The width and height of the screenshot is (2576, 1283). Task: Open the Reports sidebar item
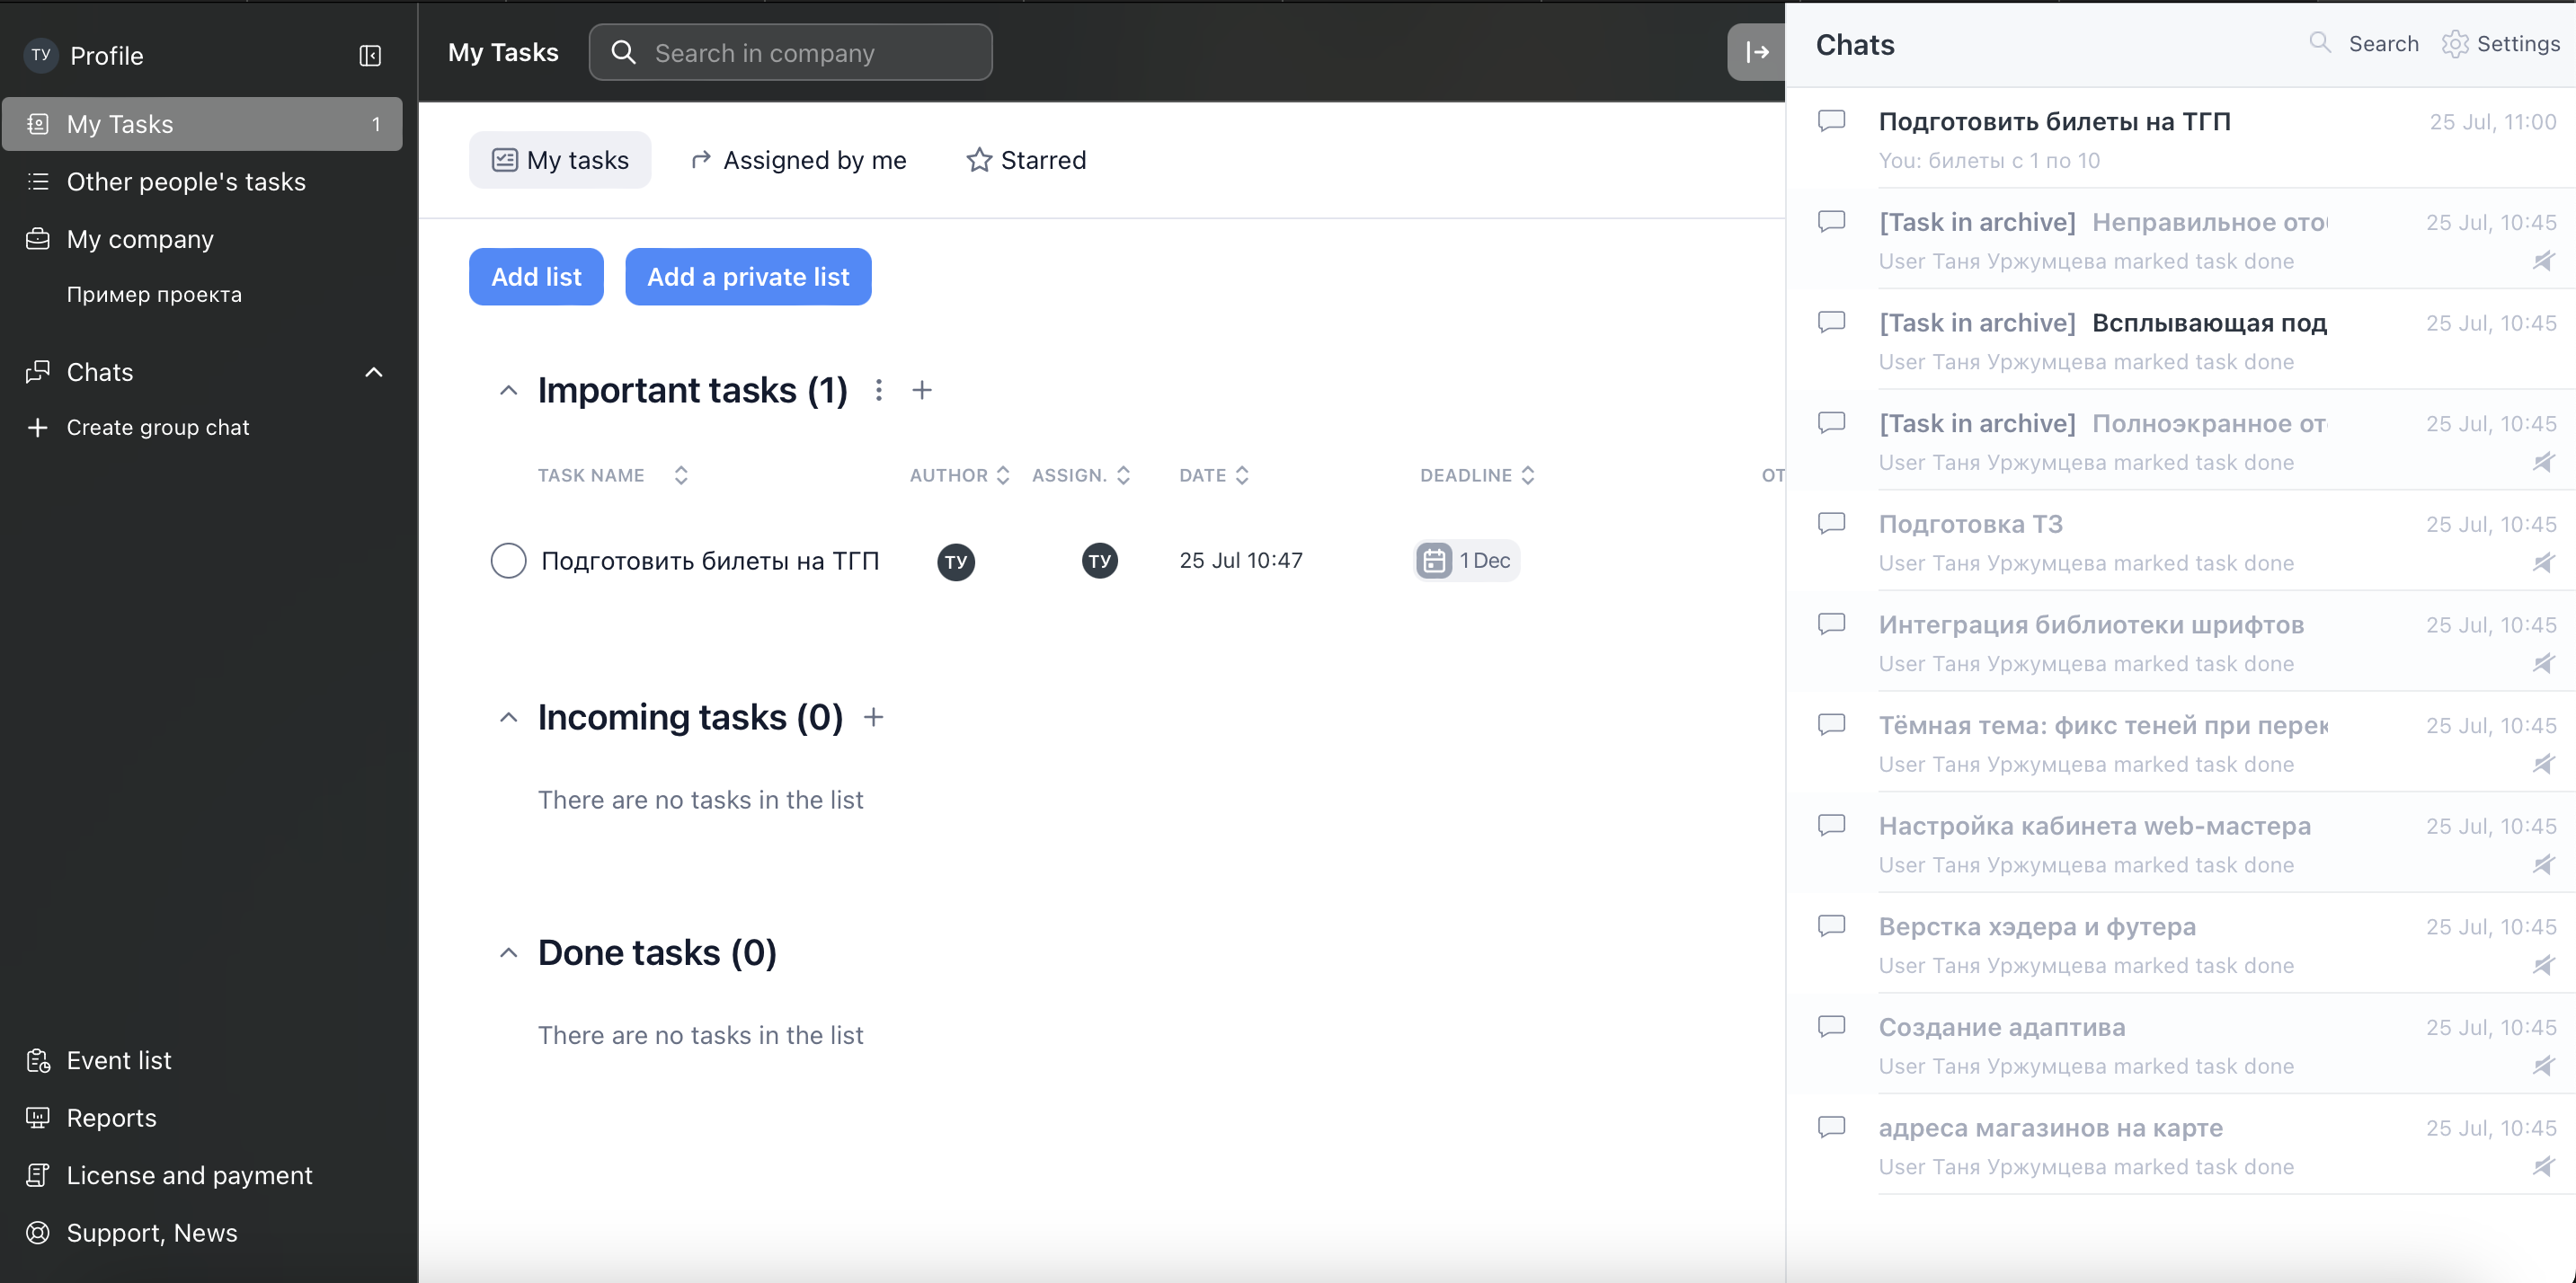point(111,1117)
